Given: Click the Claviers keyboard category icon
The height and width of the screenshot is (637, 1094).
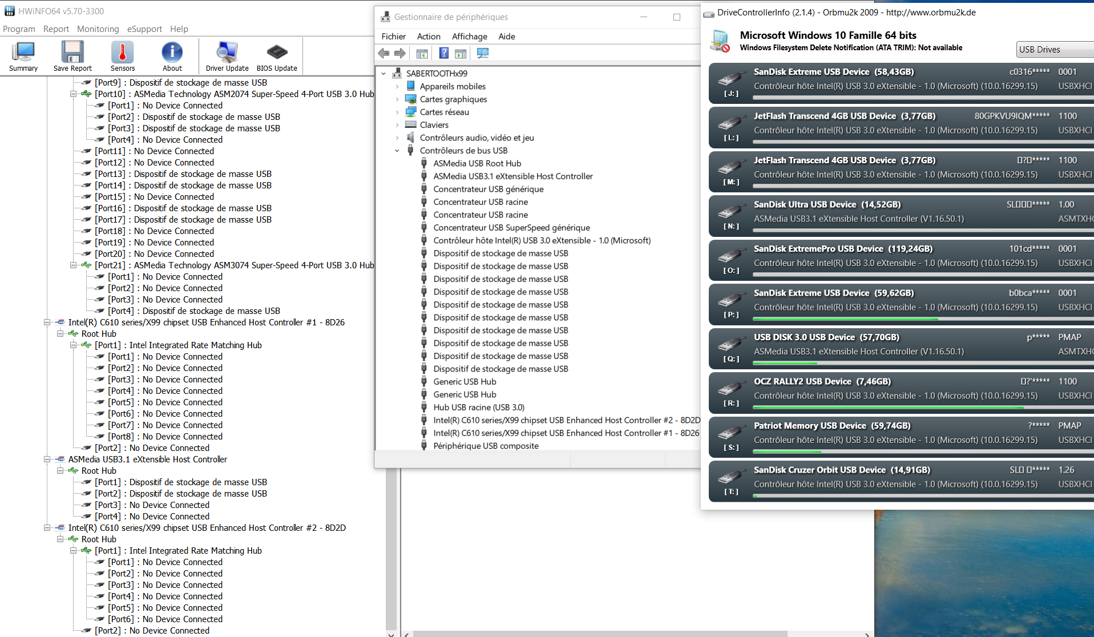Looking at the screenshot, I should 410,124.
